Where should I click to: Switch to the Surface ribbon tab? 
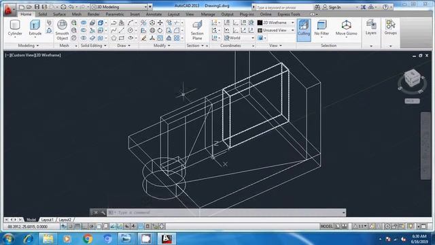click(x=59, y=14)
